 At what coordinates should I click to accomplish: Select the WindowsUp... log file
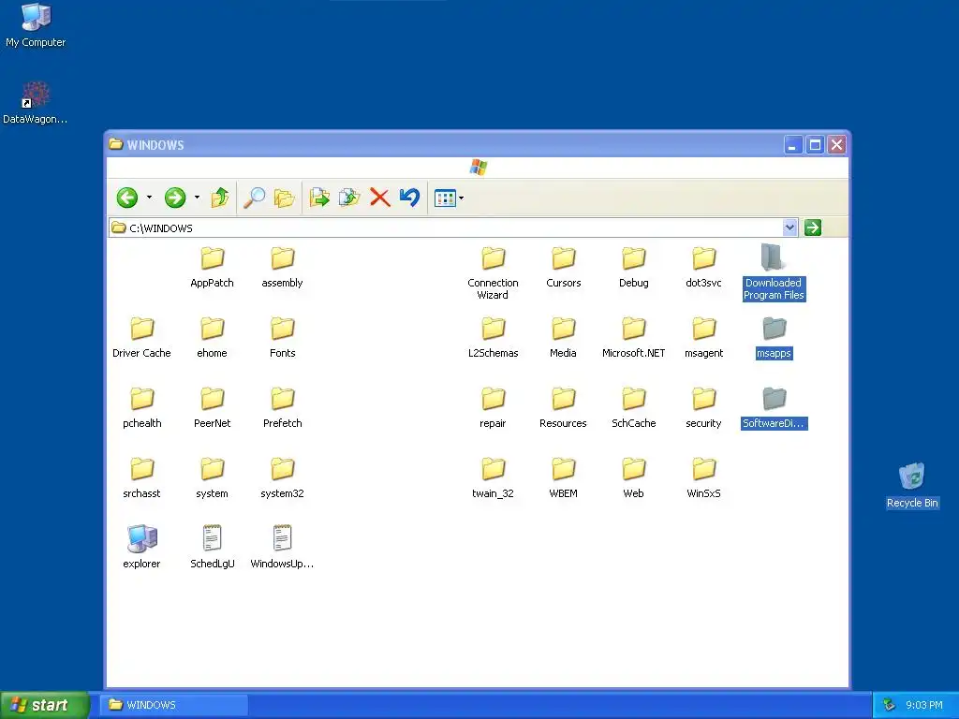click(x=283, y=547)
